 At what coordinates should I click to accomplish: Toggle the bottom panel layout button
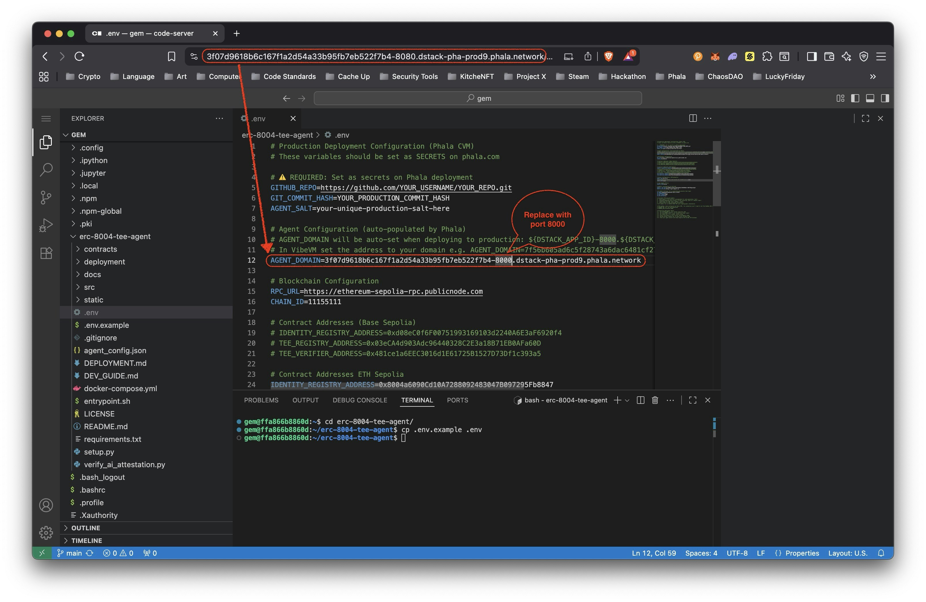click(x=870, y=99)
